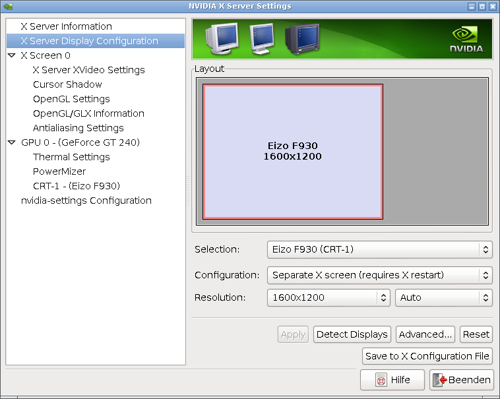Open the Advanced... options
Screen dimensions: 500x399
[x=425, y=334]
